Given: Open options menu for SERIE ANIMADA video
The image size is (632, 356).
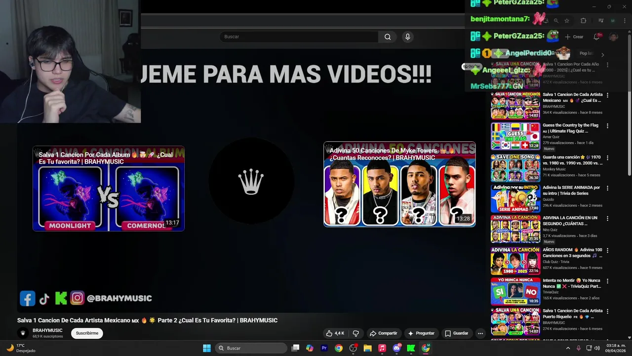Looking at the screenshot, I should 607,188.
